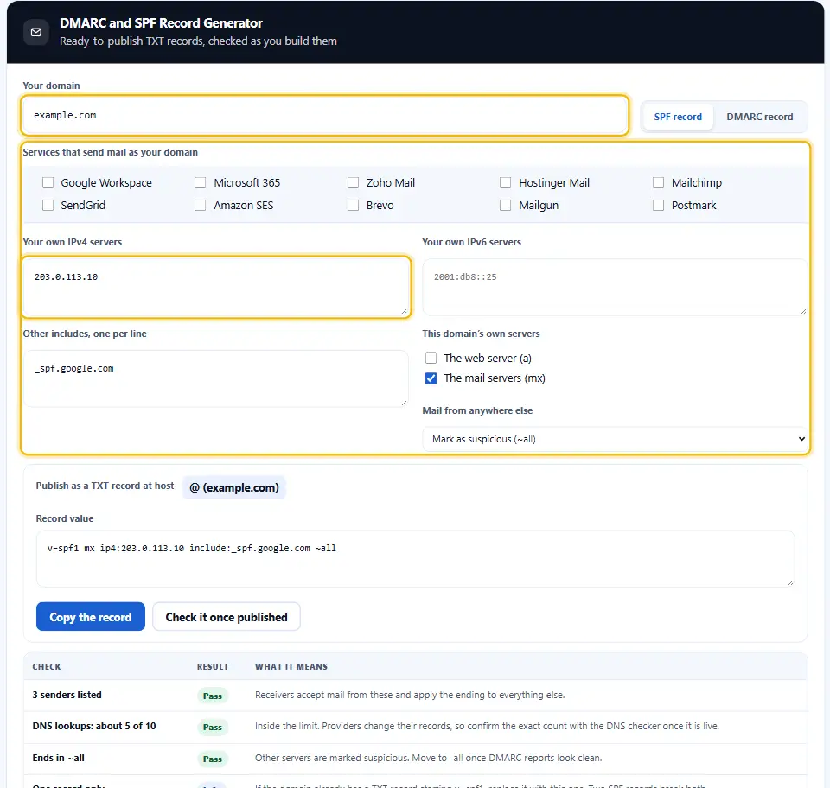Click the Check it once published button

(x=227, y=617)
